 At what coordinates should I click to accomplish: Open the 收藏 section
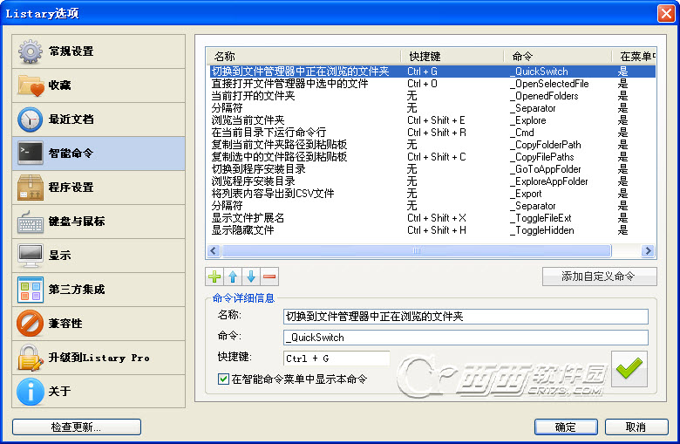click(x=99, y=85)
